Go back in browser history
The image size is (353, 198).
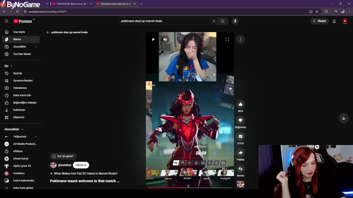tap(4, 12)
